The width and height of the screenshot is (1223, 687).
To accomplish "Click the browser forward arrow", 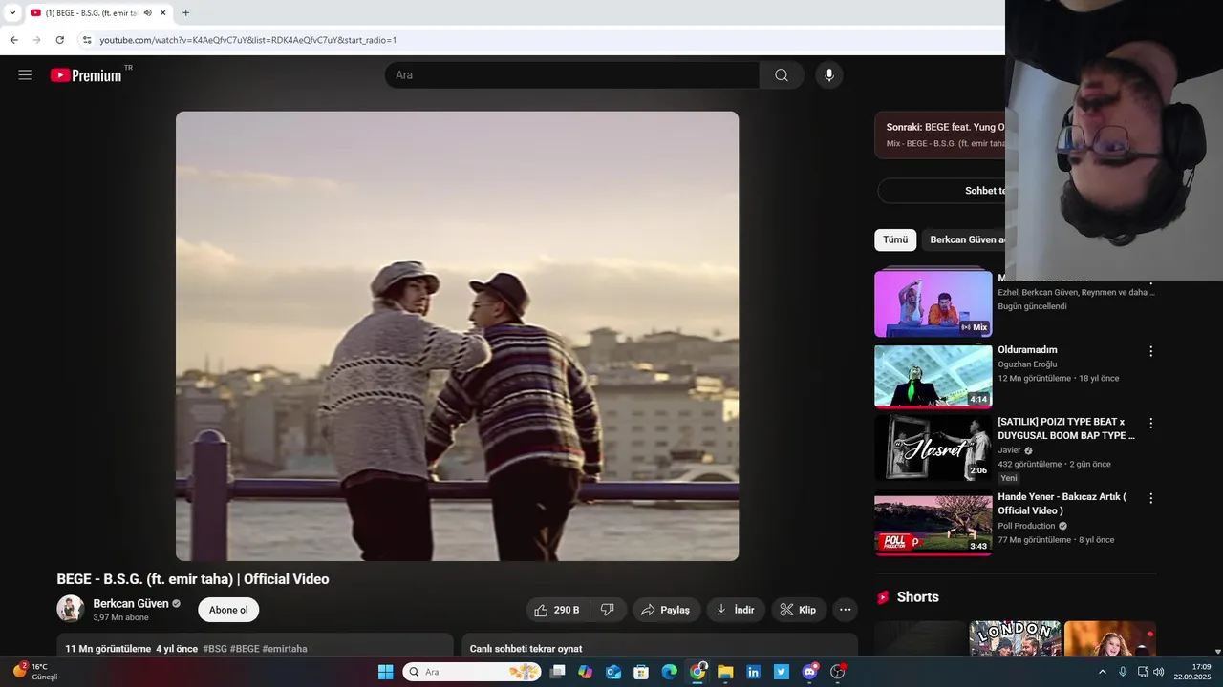I will coord(36,40).
